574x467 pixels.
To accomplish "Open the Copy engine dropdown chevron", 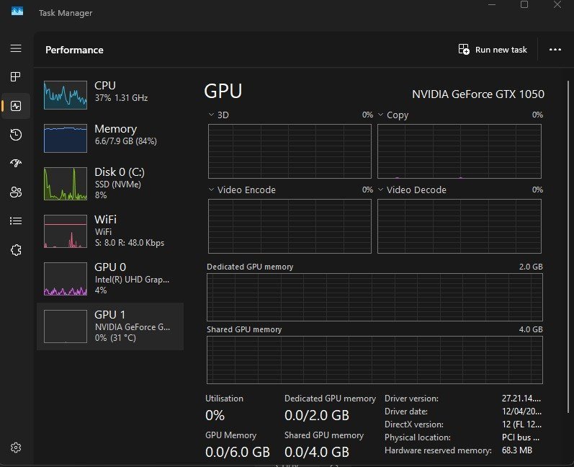I will (x=381, y=115).
